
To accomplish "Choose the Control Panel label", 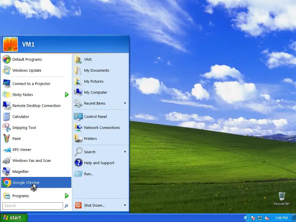I will tap(95, 117).
